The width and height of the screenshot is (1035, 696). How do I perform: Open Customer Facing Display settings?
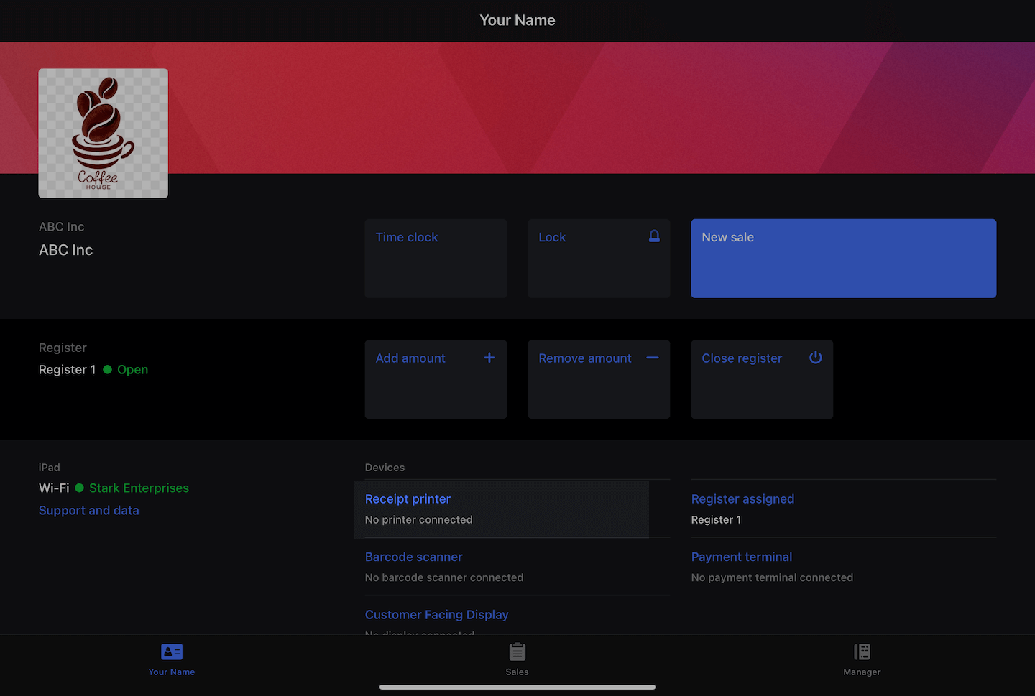(436, 615)
